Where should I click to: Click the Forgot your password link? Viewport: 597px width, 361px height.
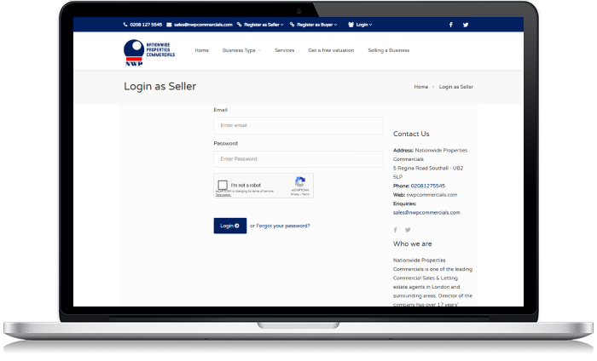283,226
